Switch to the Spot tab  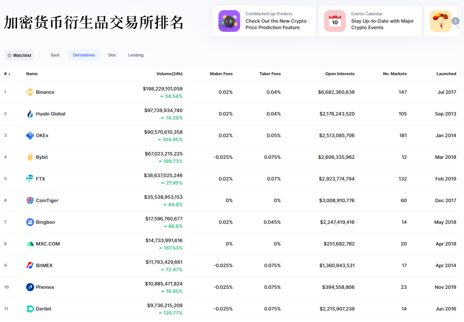[x=55, y=55]
